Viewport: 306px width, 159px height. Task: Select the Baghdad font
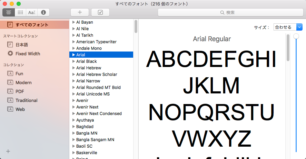click(85, 127)
